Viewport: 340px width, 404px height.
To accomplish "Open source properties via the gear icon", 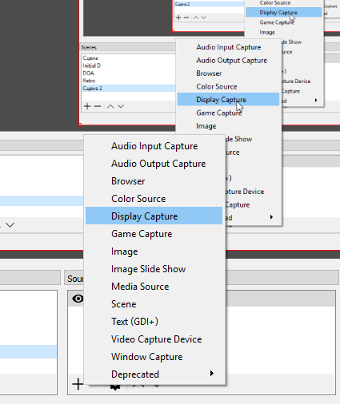I will click(115, 387).
